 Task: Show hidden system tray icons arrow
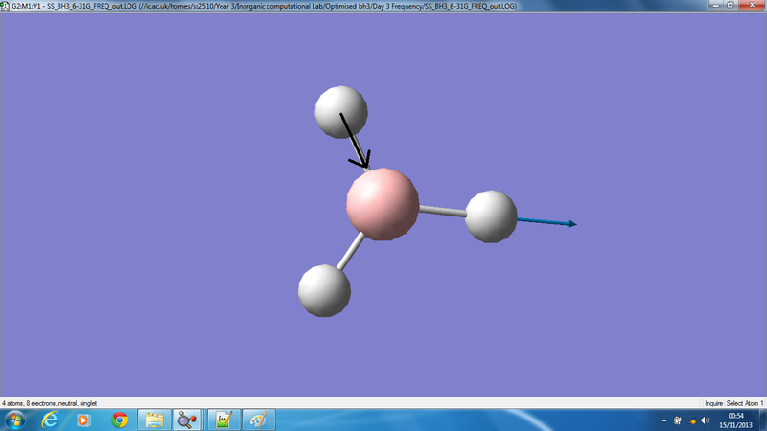coord(664,420)
